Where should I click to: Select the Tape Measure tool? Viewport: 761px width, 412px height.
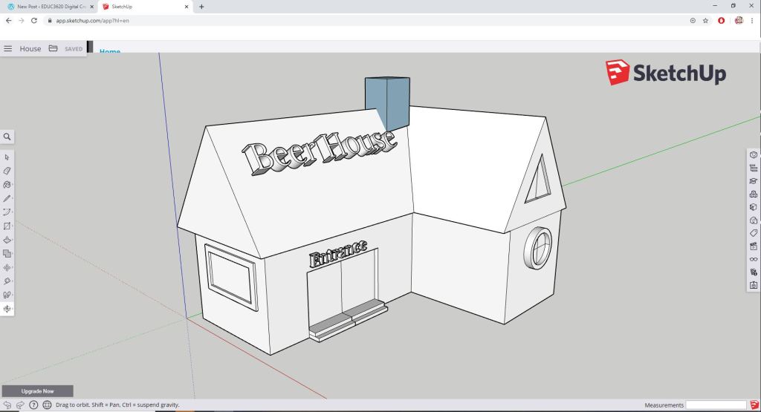tap(7, 281)
